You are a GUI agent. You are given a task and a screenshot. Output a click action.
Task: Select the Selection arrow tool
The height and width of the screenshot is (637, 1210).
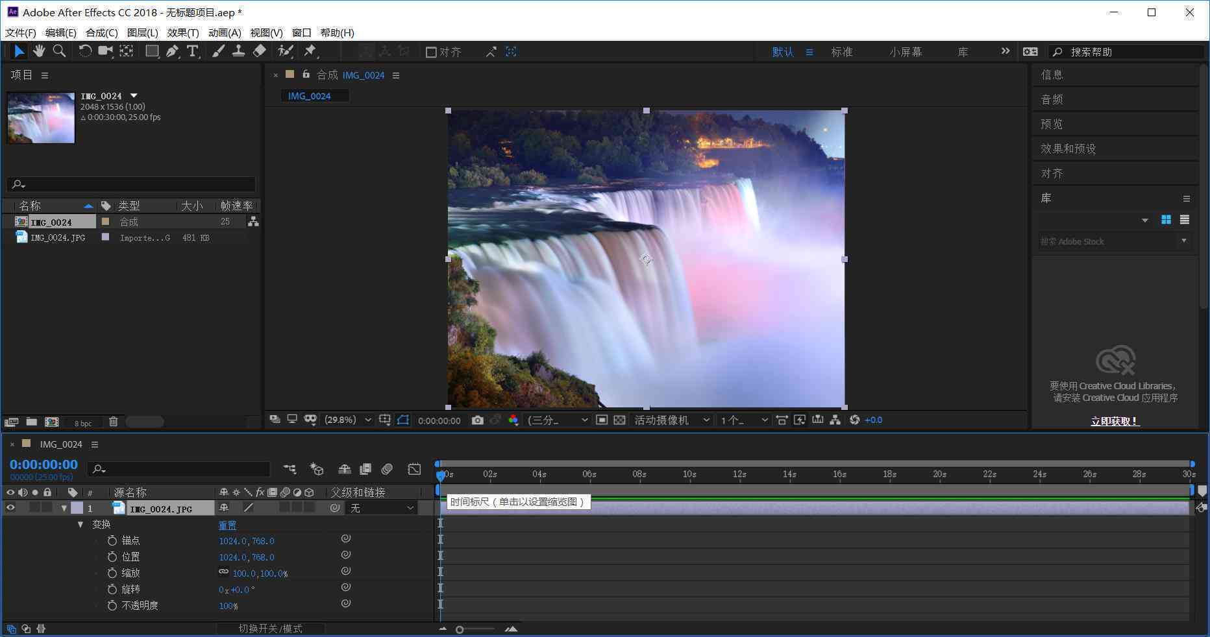click(x=19, y=51)
